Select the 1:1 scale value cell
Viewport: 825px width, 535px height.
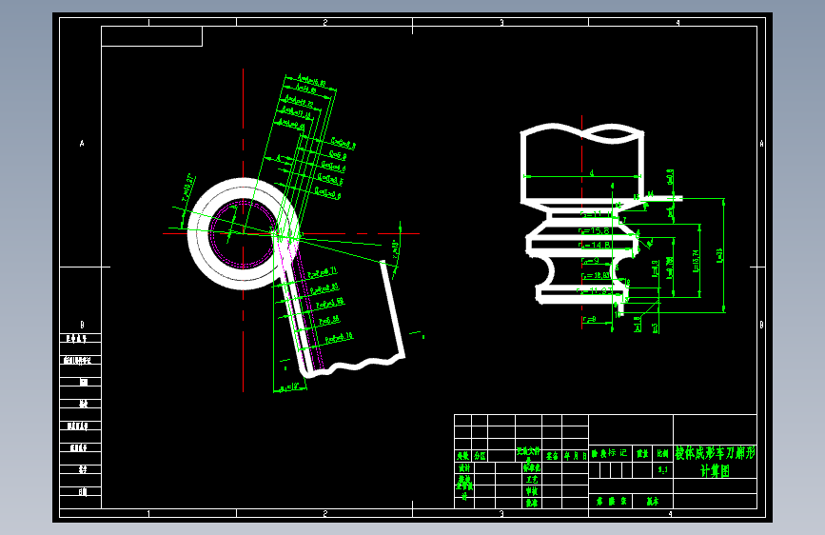point(663,469)
